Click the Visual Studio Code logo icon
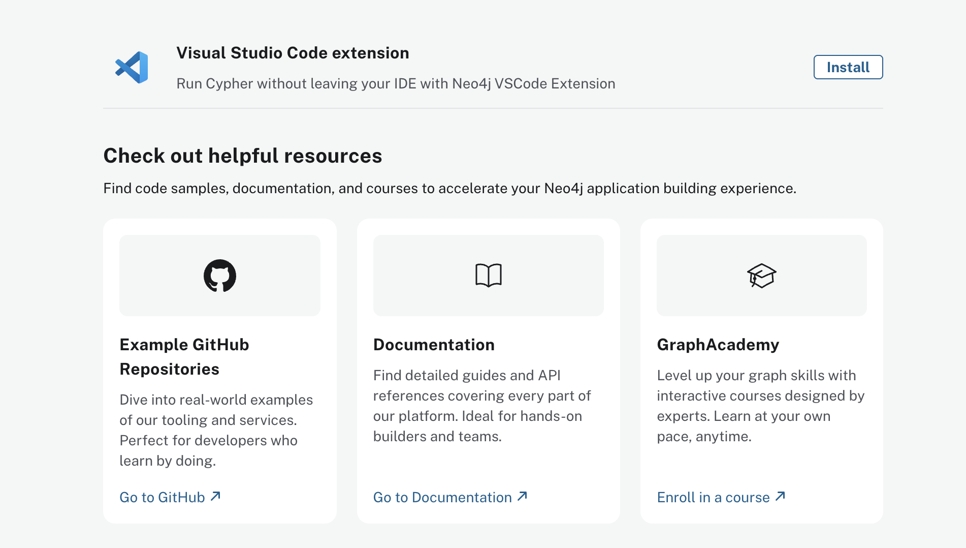This screenshot has width=966, height=548. tap(132, 68)
